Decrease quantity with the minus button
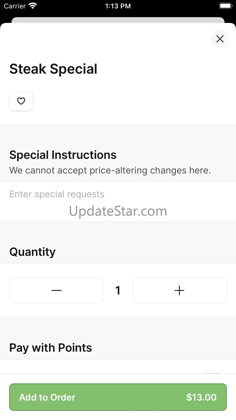This screenshot has height=420, width=236. 57,290
